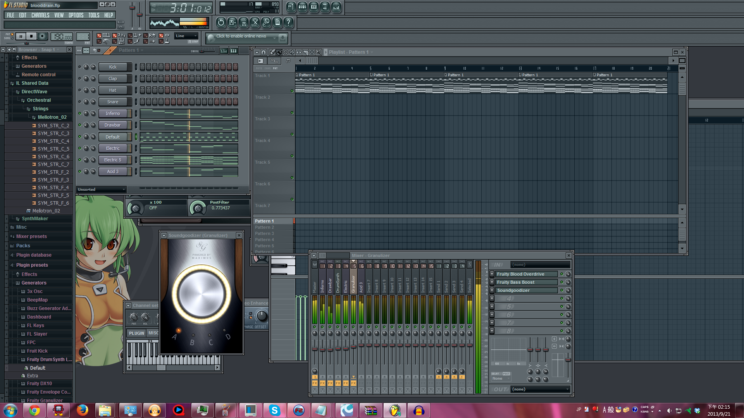Click the tempo display field
The width and height of the screenshot is (744, 418).
tap(62, 37)
